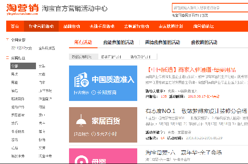Go to 首页 in the navigation bar
Image resolution: width=248 pixels, height=164 pixels.
pos(15,26)
